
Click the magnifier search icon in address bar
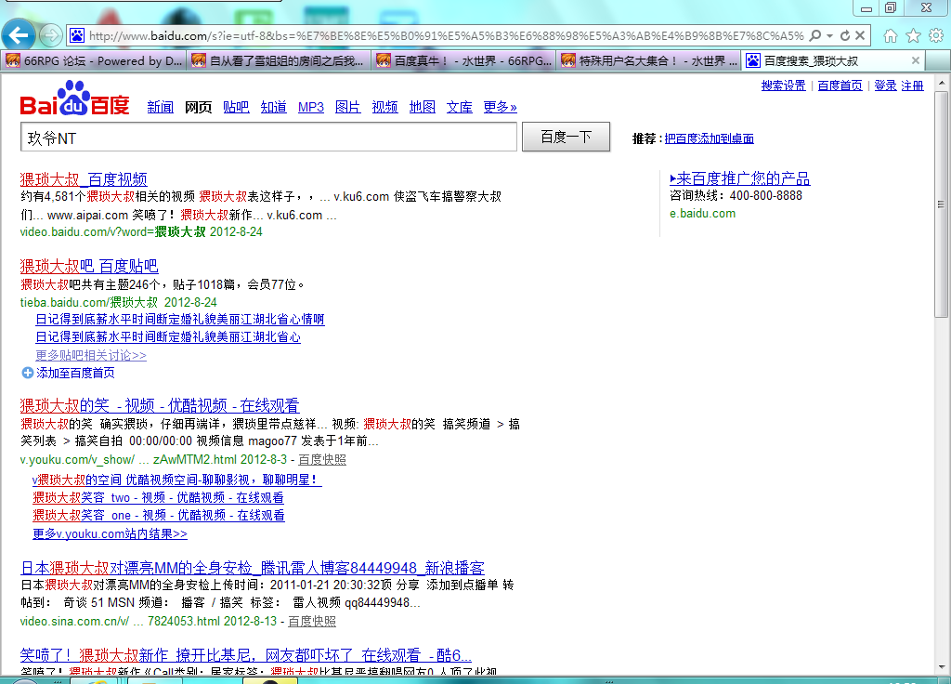(x=815, y=36)
